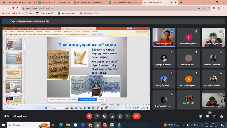
Task: Switch to the third tab 'Звіт проведених годин'
Action: [89, 3]
